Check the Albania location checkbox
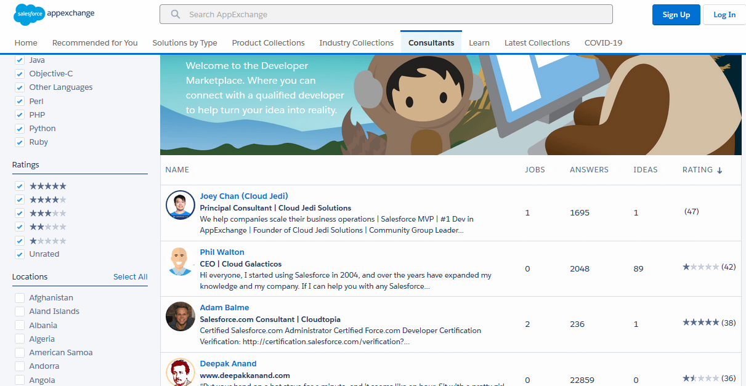The image size is (746, 386). [x=20, y=325]
